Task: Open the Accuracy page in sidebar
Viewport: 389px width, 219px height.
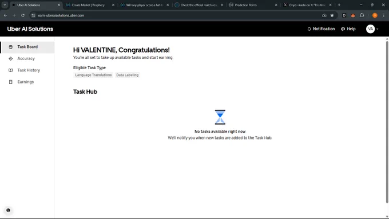Action: [27, 59]
